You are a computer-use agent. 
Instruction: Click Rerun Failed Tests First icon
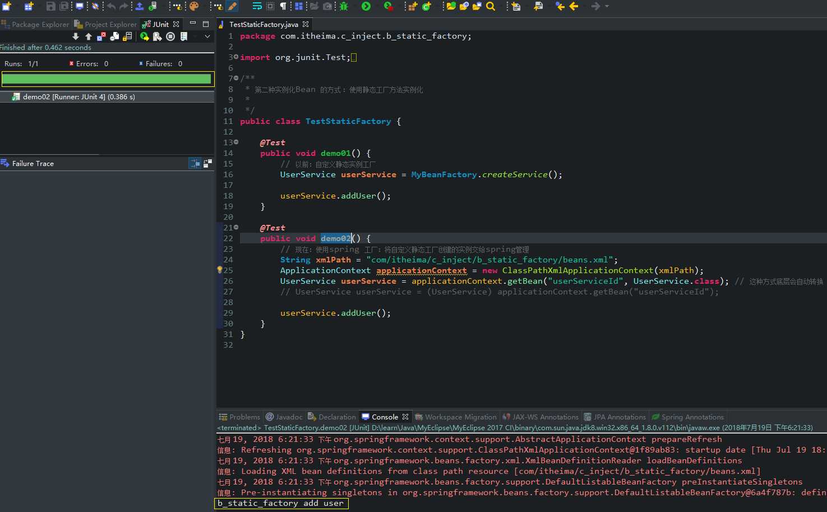157,36
